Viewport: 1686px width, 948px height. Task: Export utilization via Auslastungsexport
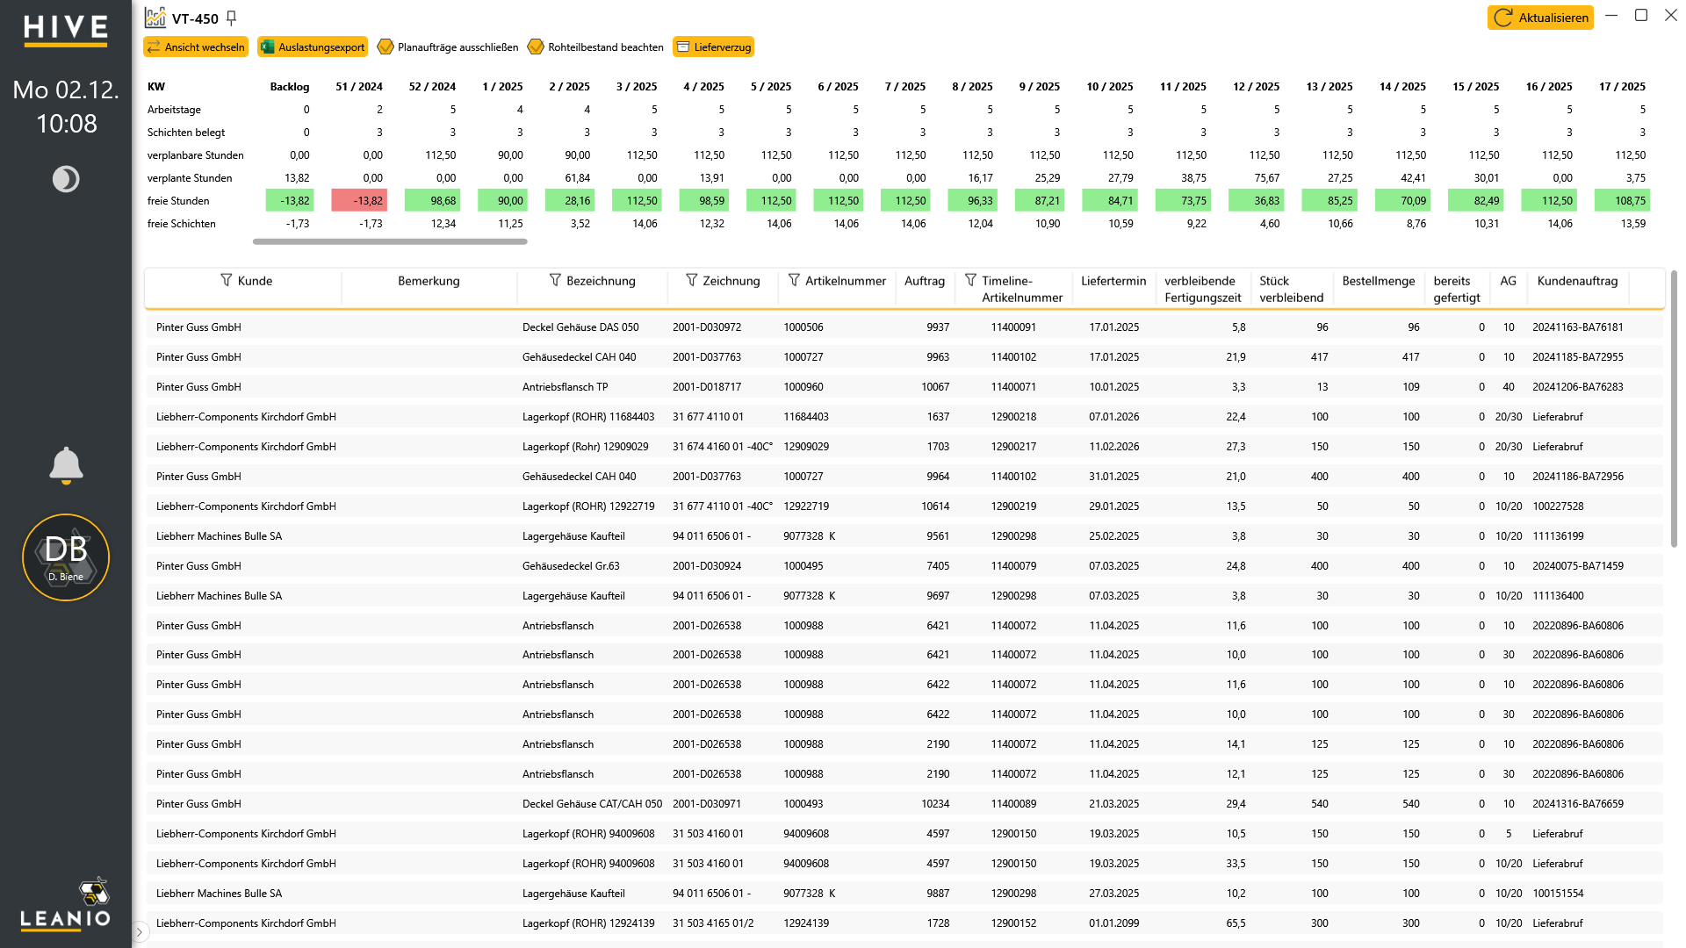click(313, 47)
